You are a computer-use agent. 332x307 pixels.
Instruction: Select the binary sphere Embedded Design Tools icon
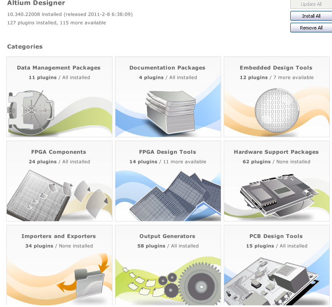[277, 110]
